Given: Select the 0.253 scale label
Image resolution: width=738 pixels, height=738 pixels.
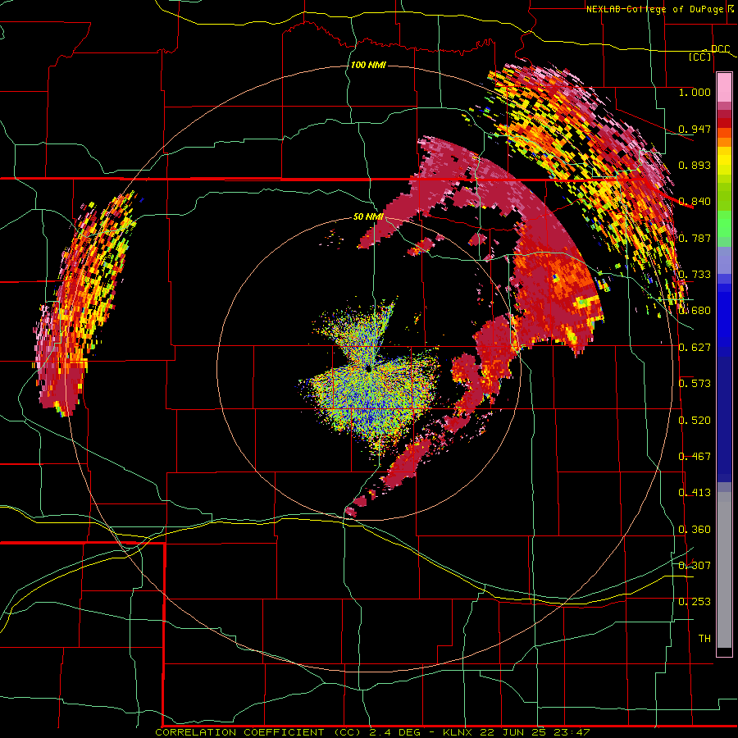Looking at the screenshot, I should tap(695, 602).
